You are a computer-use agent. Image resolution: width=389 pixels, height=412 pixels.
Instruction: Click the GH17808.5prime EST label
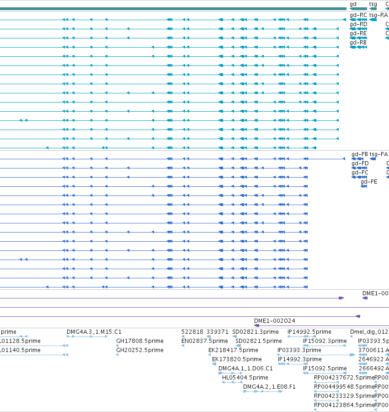point(140,341)
